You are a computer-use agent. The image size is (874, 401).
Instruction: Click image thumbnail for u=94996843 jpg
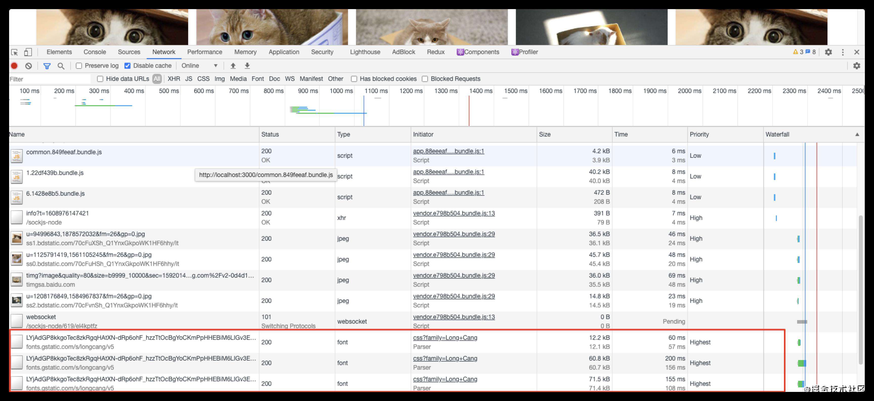click(x=16, y=238)
